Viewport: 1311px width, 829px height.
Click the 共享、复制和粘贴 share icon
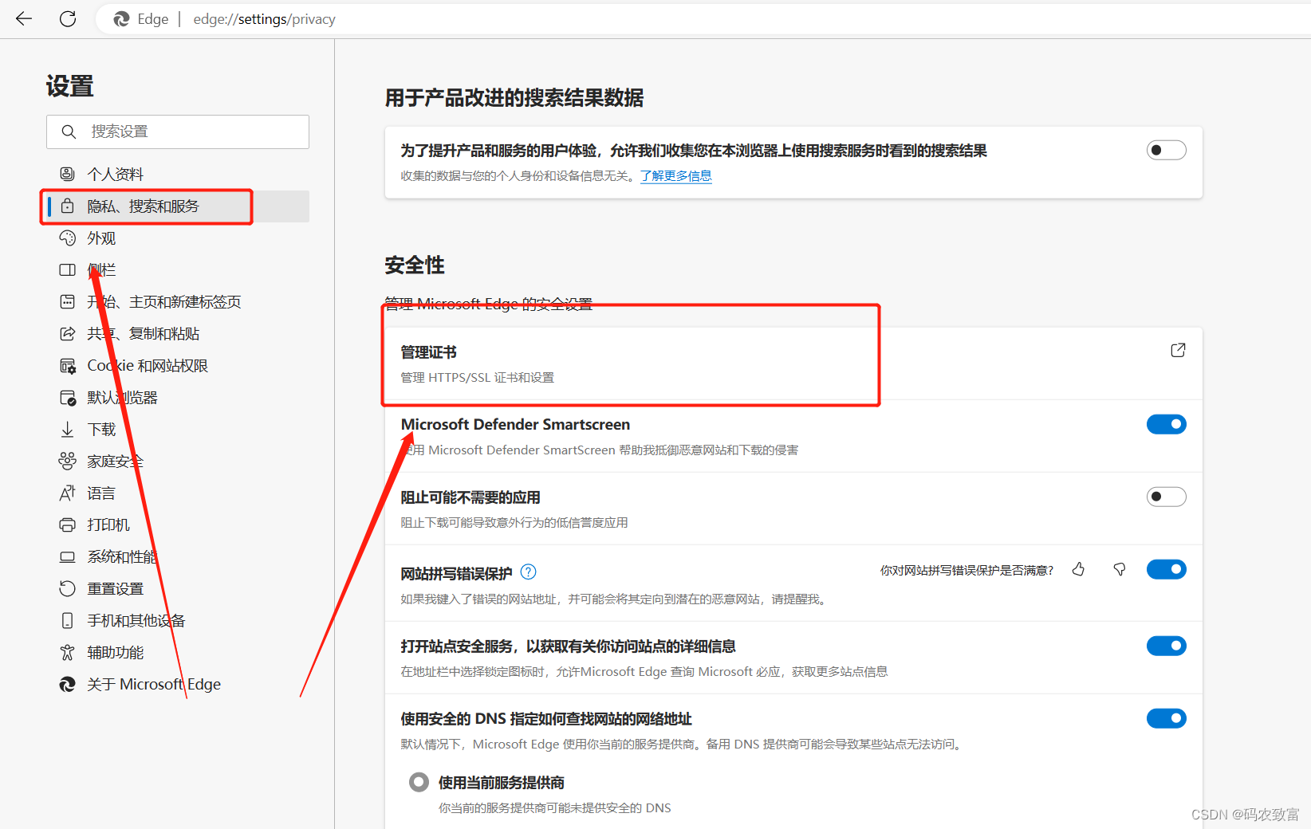click(68, 333)
